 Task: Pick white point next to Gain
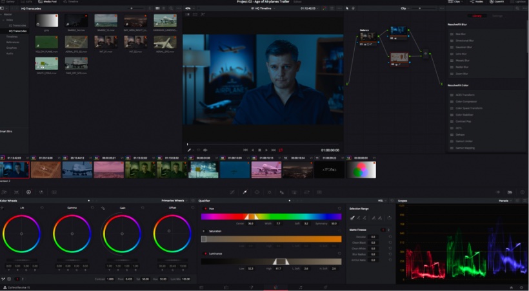point(103,208)
